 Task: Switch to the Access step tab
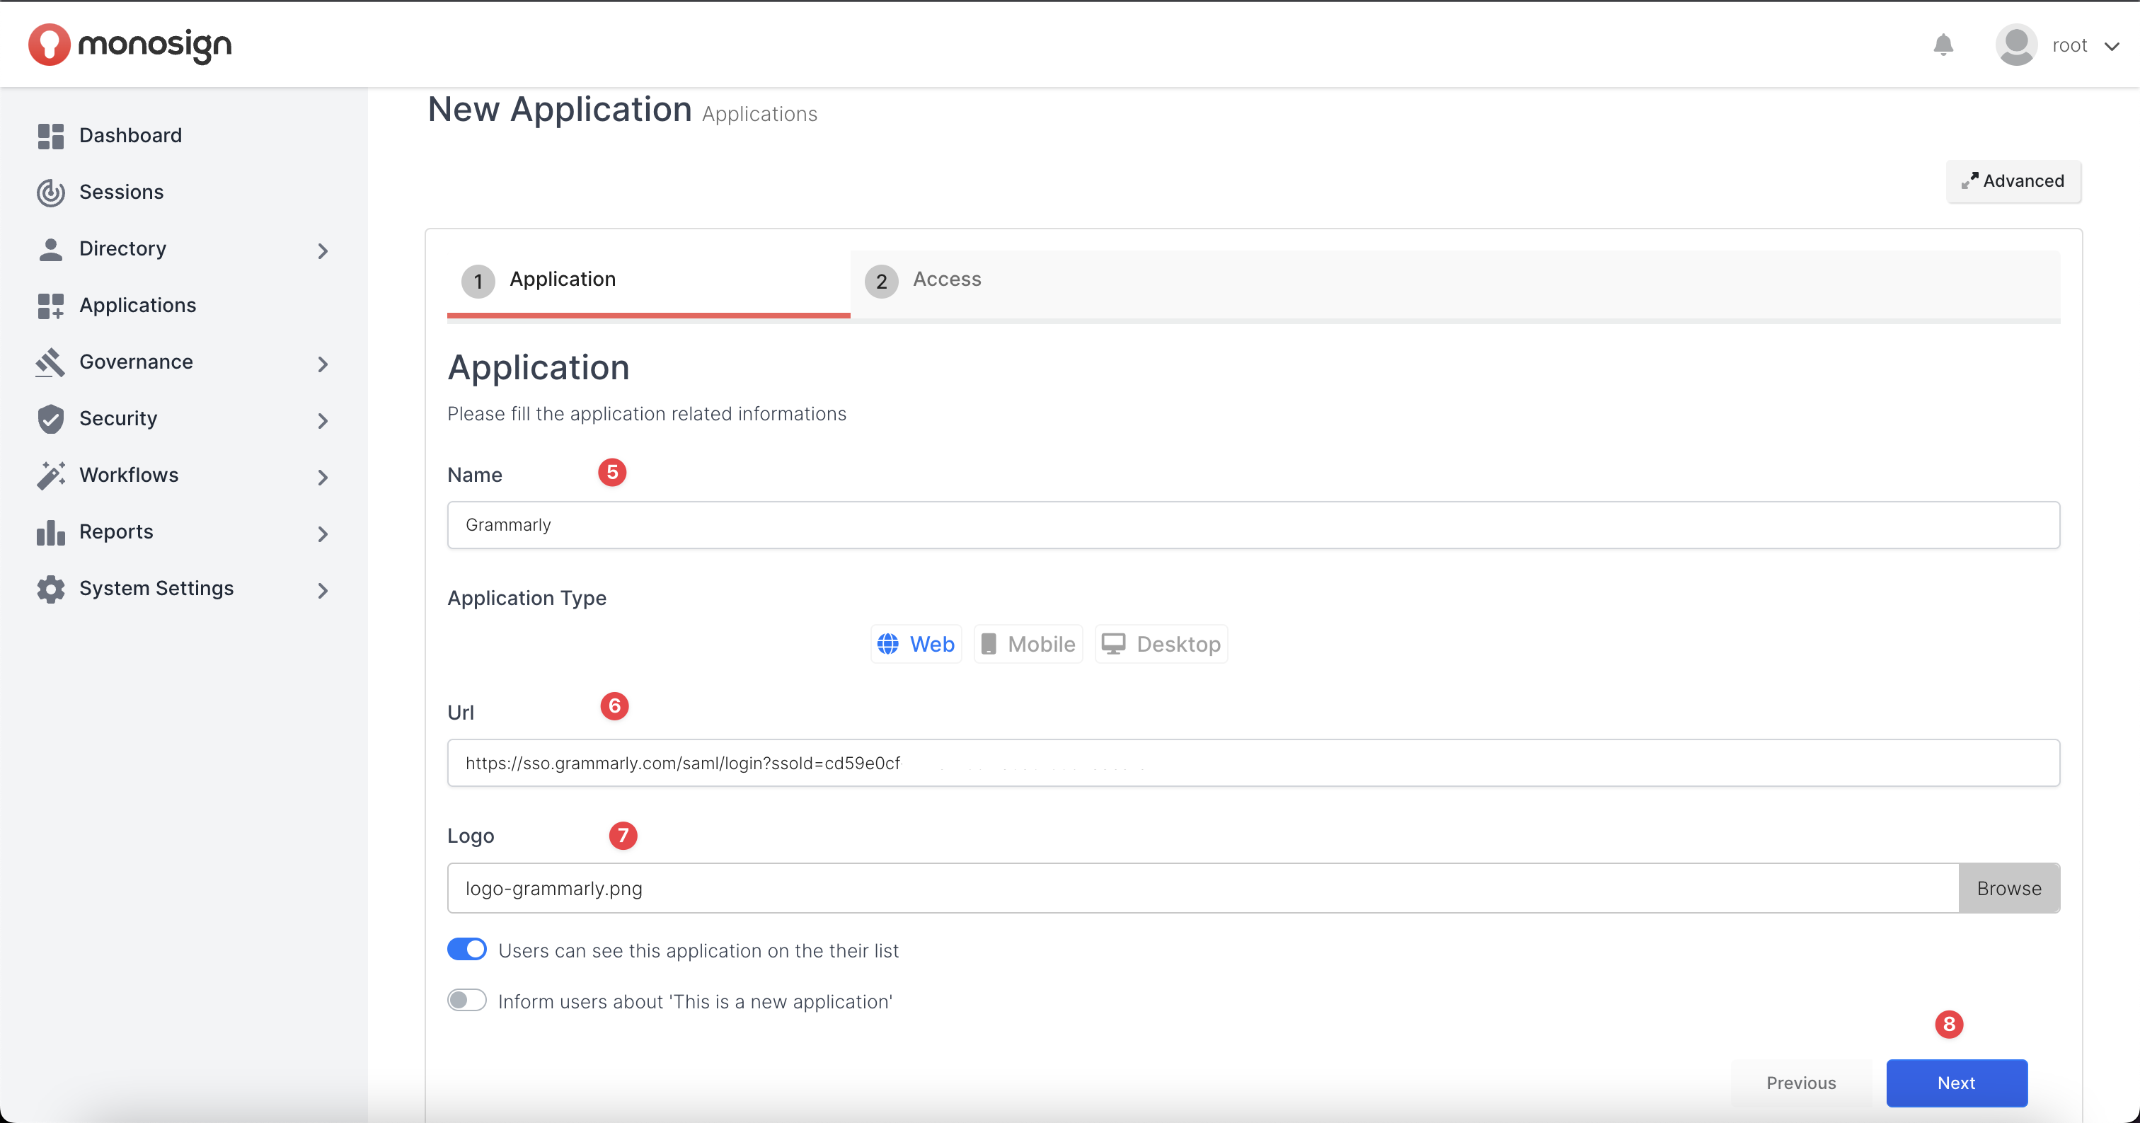[946, 280]
